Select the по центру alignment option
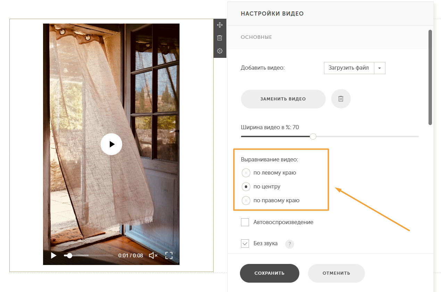The width and height of the screenshot is (441, 292). (261, 186)
